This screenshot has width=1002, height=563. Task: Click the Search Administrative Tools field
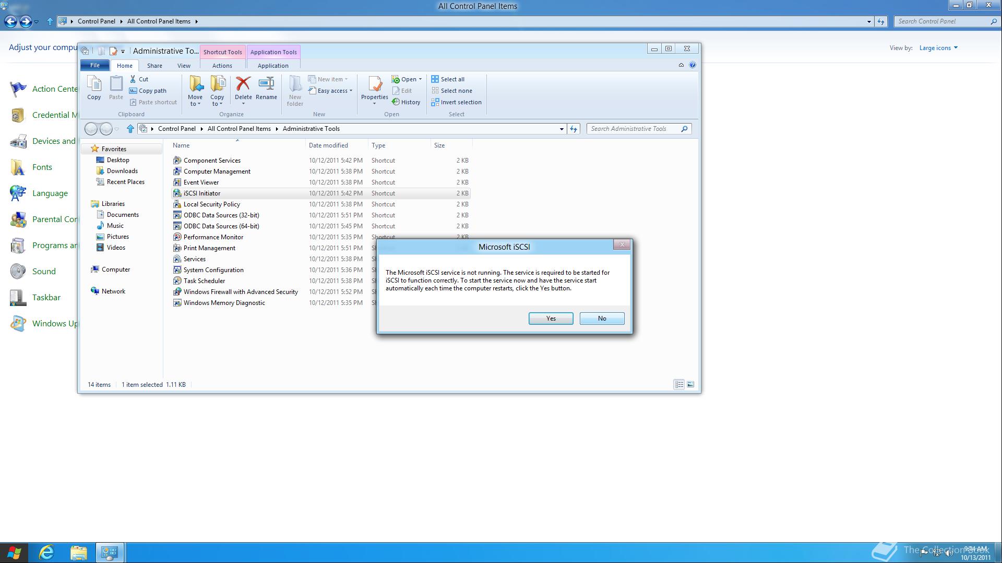click(635, 129)
